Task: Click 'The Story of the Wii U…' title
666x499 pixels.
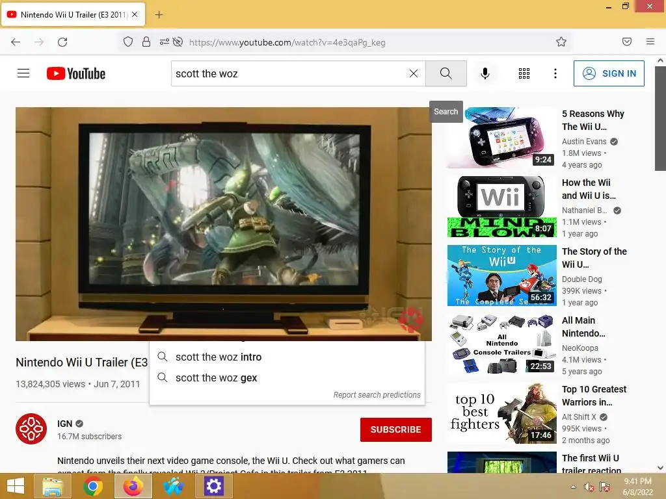Action: pyautogui.click(x=594, y=257)
